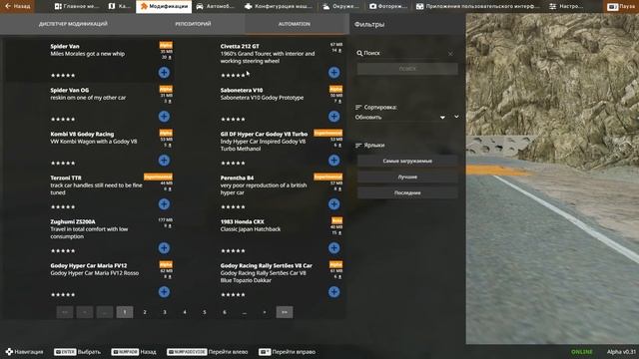639x359 pixels.
Task: Open the Автомобили tab
Action: coord(216,6)
